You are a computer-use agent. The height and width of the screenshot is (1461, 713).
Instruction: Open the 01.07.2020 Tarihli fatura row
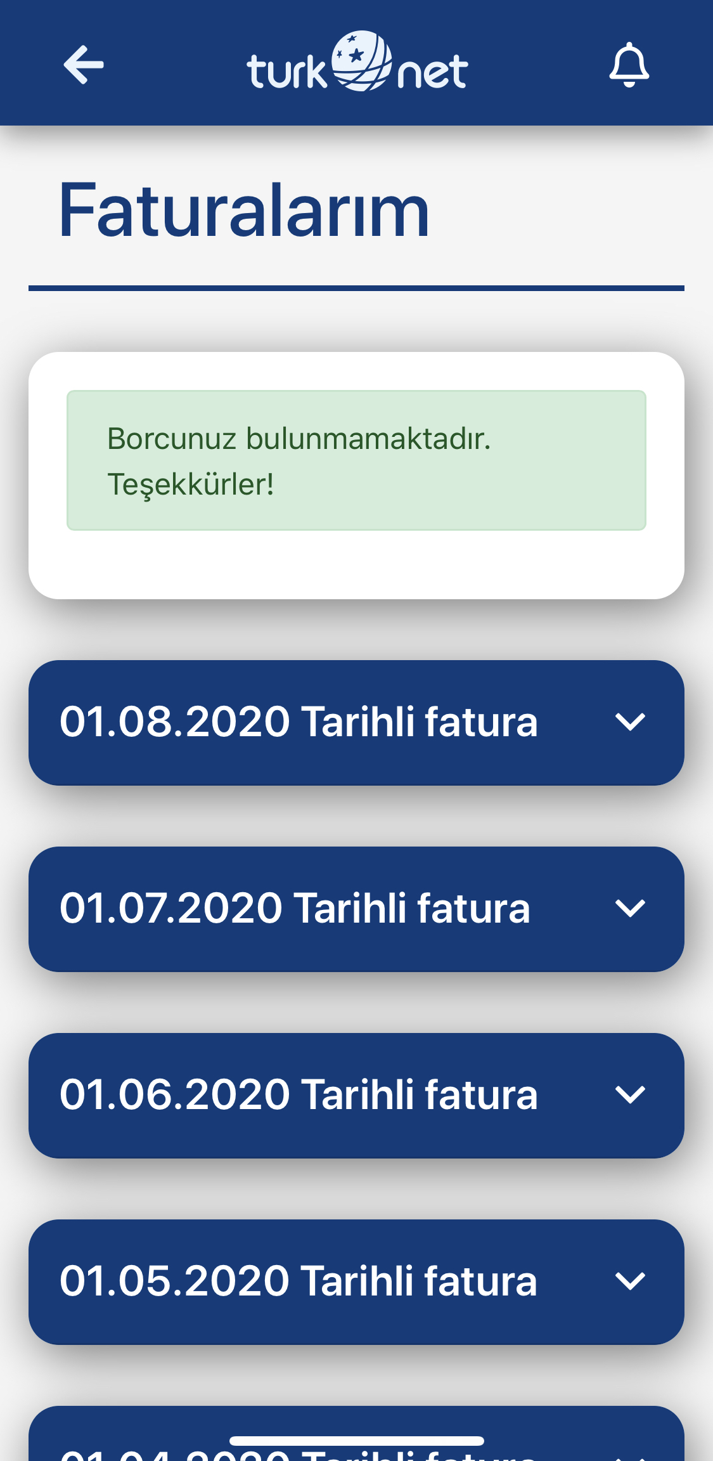coord(356,909)
